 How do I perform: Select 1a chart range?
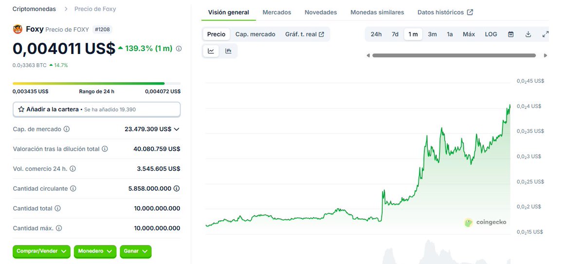[450, 34]
